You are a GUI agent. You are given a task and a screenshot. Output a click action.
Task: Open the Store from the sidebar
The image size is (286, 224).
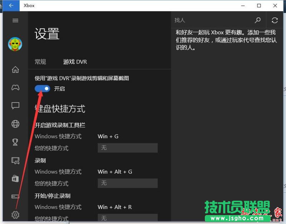(x=15, y=178)
